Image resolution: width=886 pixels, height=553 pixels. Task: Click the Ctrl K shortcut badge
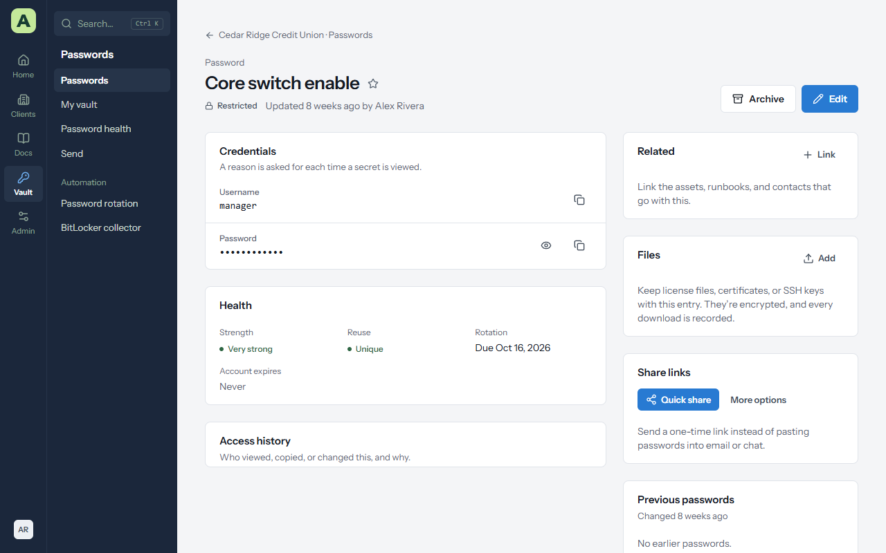[x=147, y=24]
